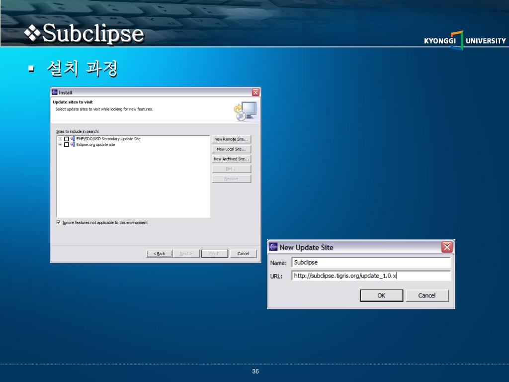This screenshot has height=382, width=509.
Task: Click the URL field with tigris.org address
Action: [371, 276]
